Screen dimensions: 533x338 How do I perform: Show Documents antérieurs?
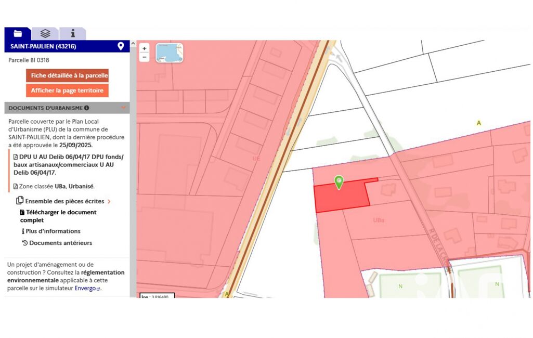point(57,243)
